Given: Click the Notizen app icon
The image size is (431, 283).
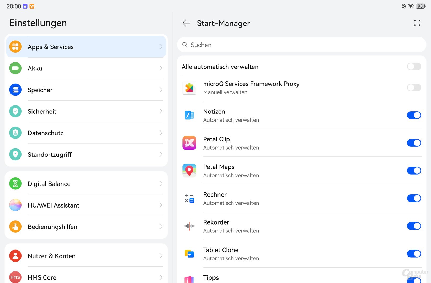Looking at the screenshot, I should (189, 115).
